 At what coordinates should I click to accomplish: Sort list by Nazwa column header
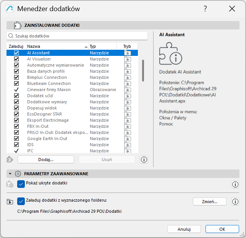pos(57,46)
